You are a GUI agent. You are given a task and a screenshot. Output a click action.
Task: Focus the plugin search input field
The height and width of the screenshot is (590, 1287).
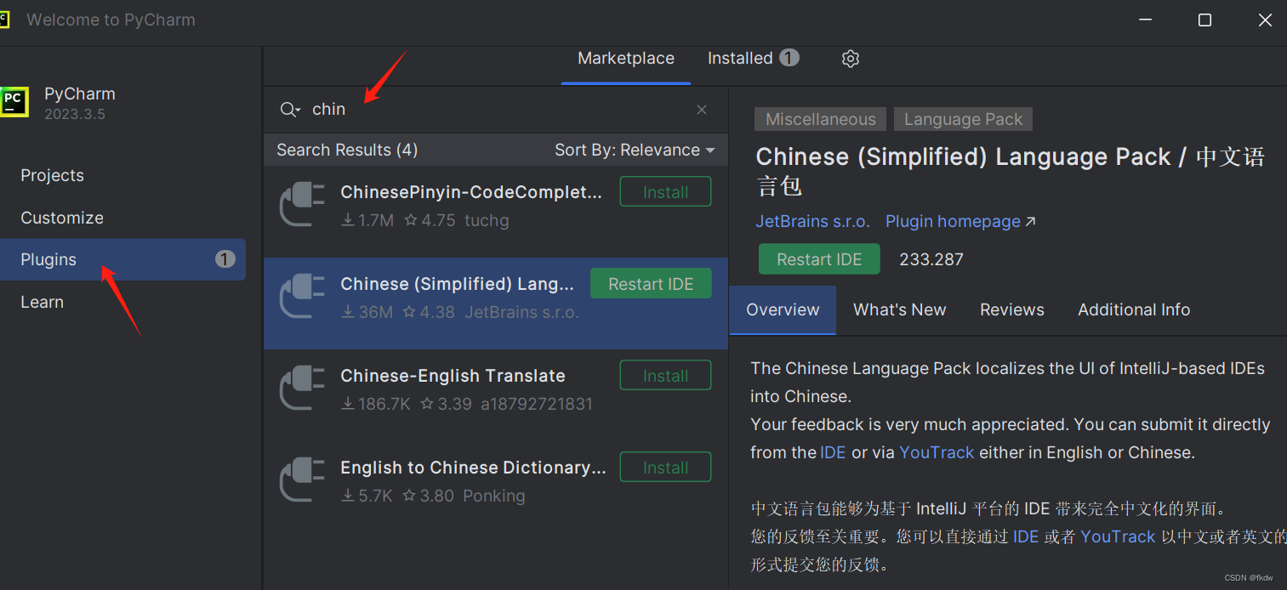(x=498, y=110)
